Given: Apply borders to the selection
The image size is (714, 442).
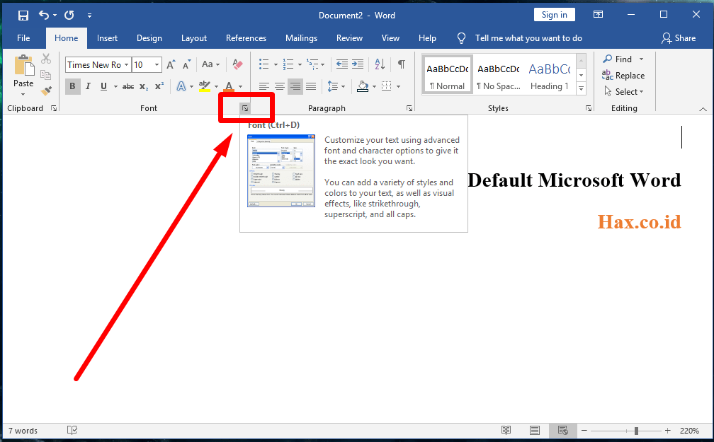Looking at the screenshot, I should pyautogui.click(x=386, y=86).
